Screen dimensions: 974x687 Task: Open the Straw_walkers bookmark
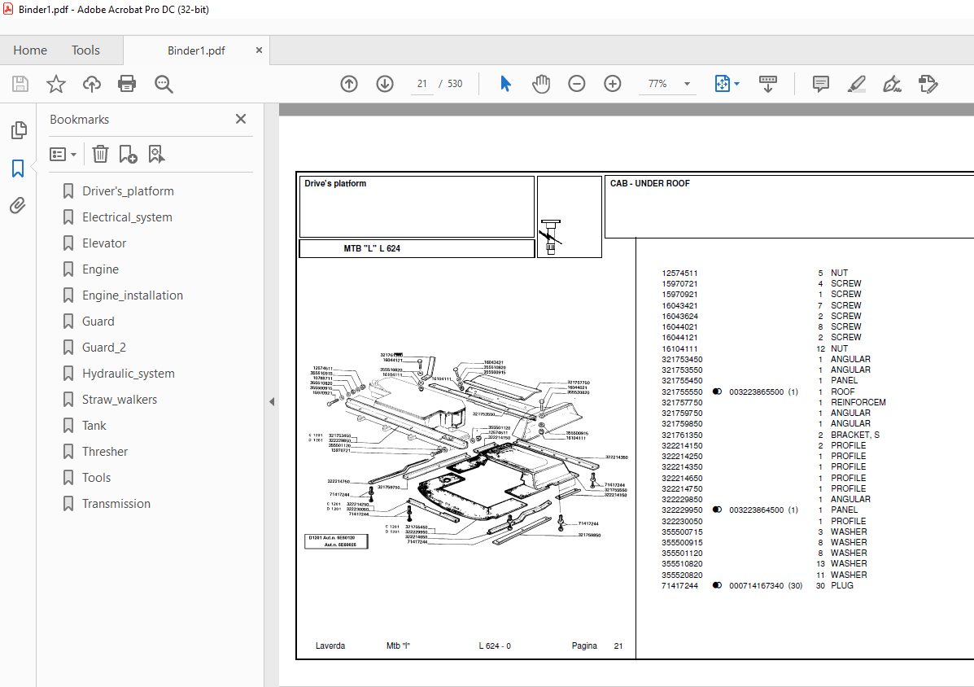pyautogui.click(x=120, y=400)
